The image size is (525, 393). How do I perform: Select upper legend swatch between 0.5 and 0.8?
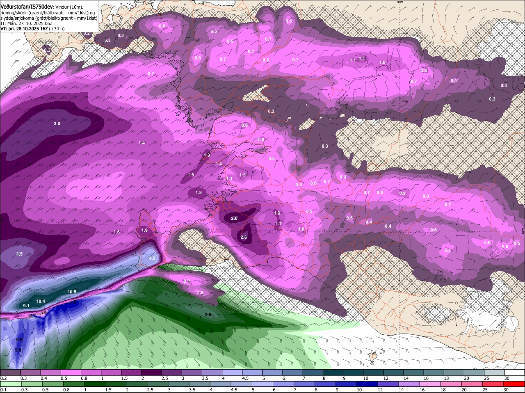click(71, 372)
